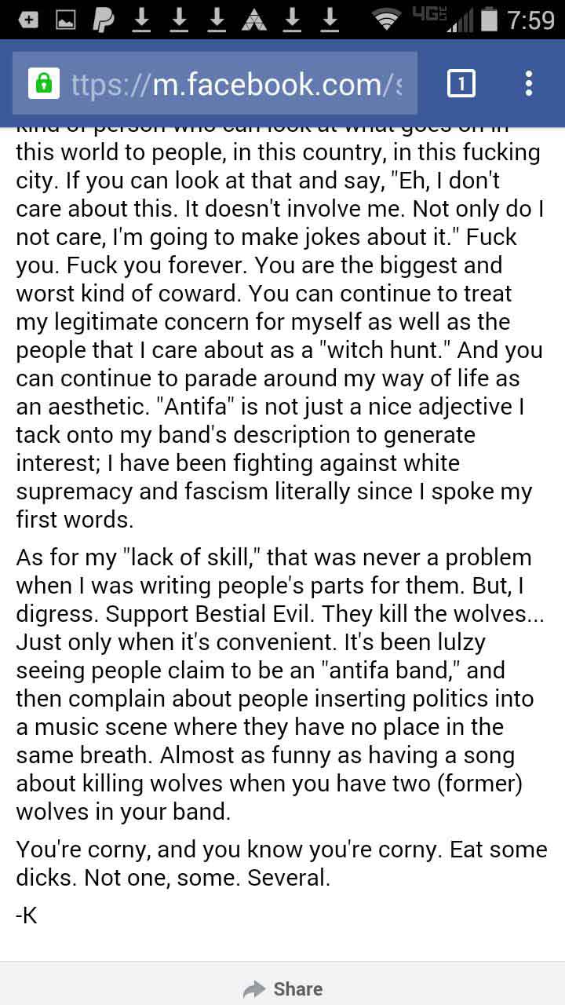Click the Share button below the post

282,989
